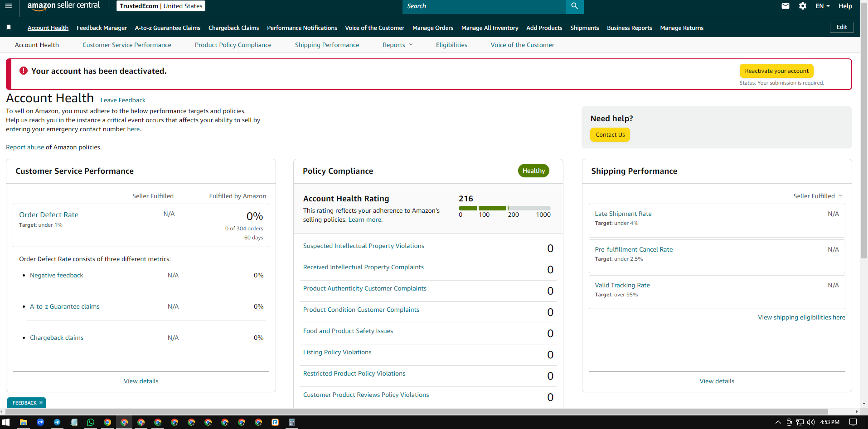Open Telegram from the taskbar
The height and width of the screenshot is (429, 868).
pyautogui.click(x=57, y=422)
